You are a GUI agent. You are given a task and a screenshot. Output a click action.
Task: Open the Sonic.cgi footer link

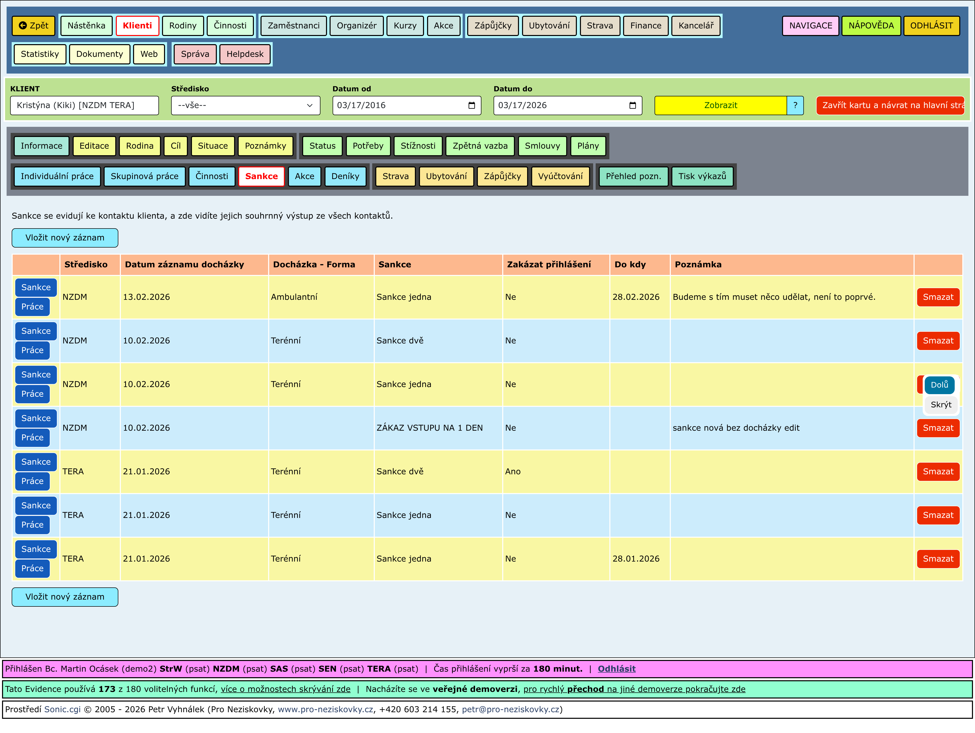point(62,709)
